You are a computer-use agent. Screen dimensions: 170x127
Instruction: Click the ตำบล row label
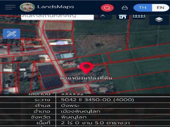click(43, 106)
